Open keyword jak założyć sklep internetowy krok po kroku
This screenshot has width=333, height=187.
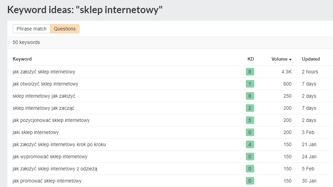point(59,144)
